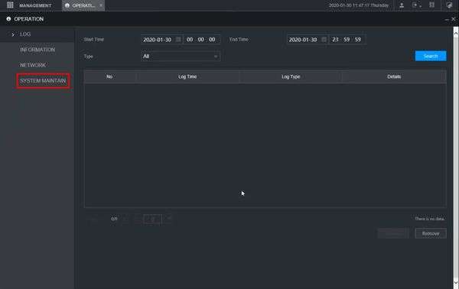Open the Start Time calendar icon
The image size is (459, 289).
178,39
